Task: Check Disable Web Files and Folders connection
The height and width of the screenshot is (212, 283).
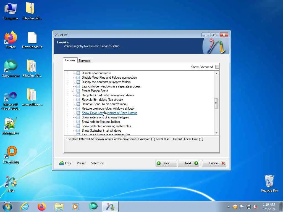Action: 78,78
